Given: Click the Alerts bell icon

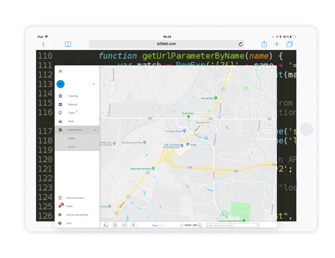Looking at the screenshot, I should point(60,206).
